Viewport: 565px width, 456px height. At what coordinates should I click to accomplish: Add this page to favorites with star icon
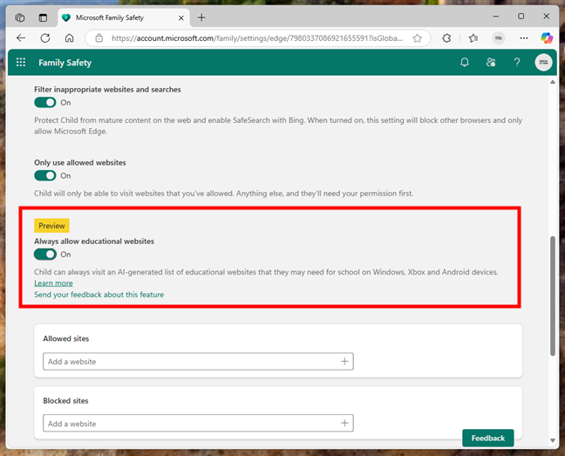tap(418, 38)
